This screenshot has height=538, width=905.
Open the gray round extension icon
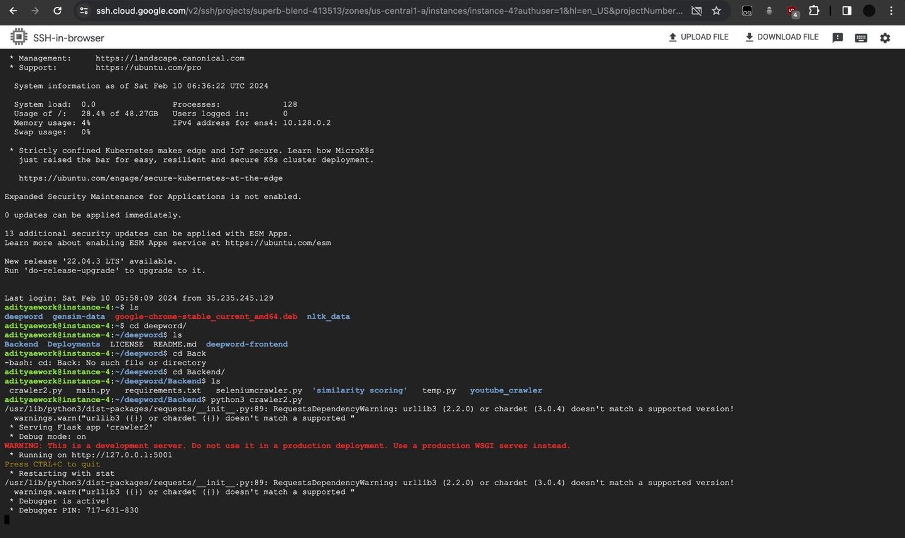769,11
